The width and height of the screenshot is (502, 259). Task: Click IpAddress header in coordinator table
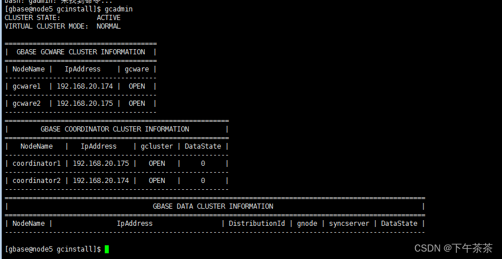coord(98,146)
